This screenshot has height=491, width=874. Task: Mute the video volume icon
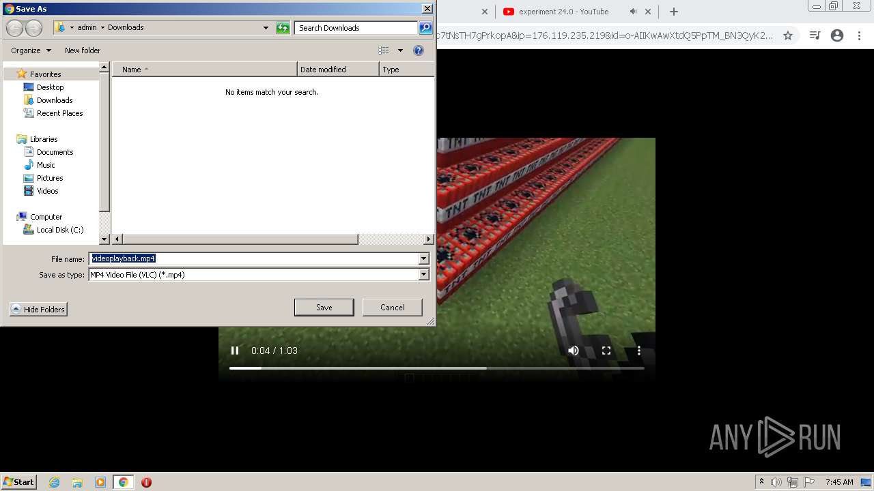(574, 351)
